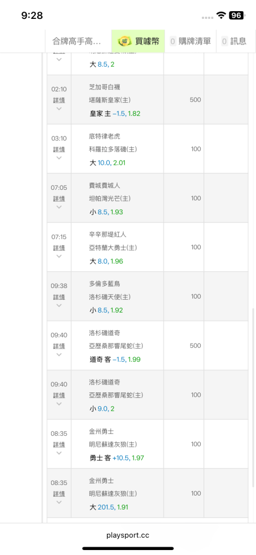Tap the 購牌清單 count badge
Viewport: 256px width, 555px height.
click(173, 42)
